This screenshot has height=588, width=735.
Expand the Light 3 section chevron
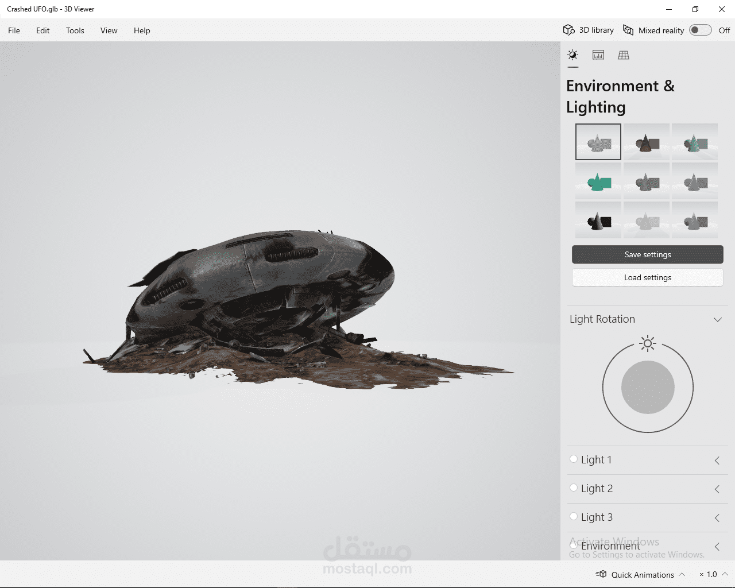(717, 518)
